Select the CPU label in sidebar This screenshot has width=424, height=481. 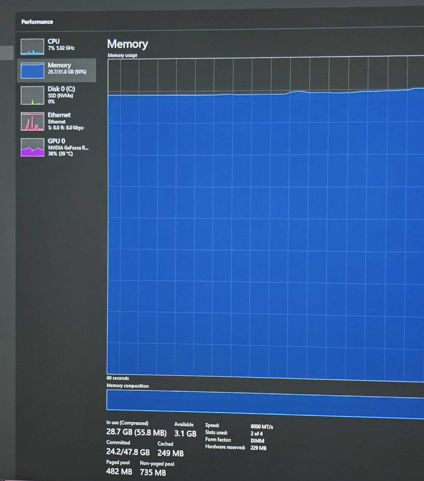(54, 41)
